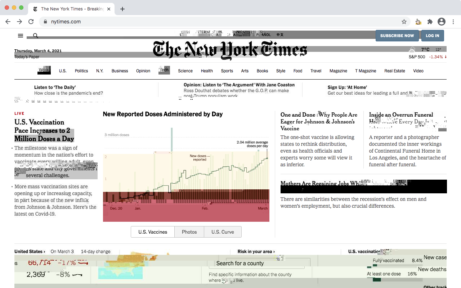Click The New York Times masthead logo
Image resolution: width=461 pixels, height=288 pixels.
coord(230,50)
